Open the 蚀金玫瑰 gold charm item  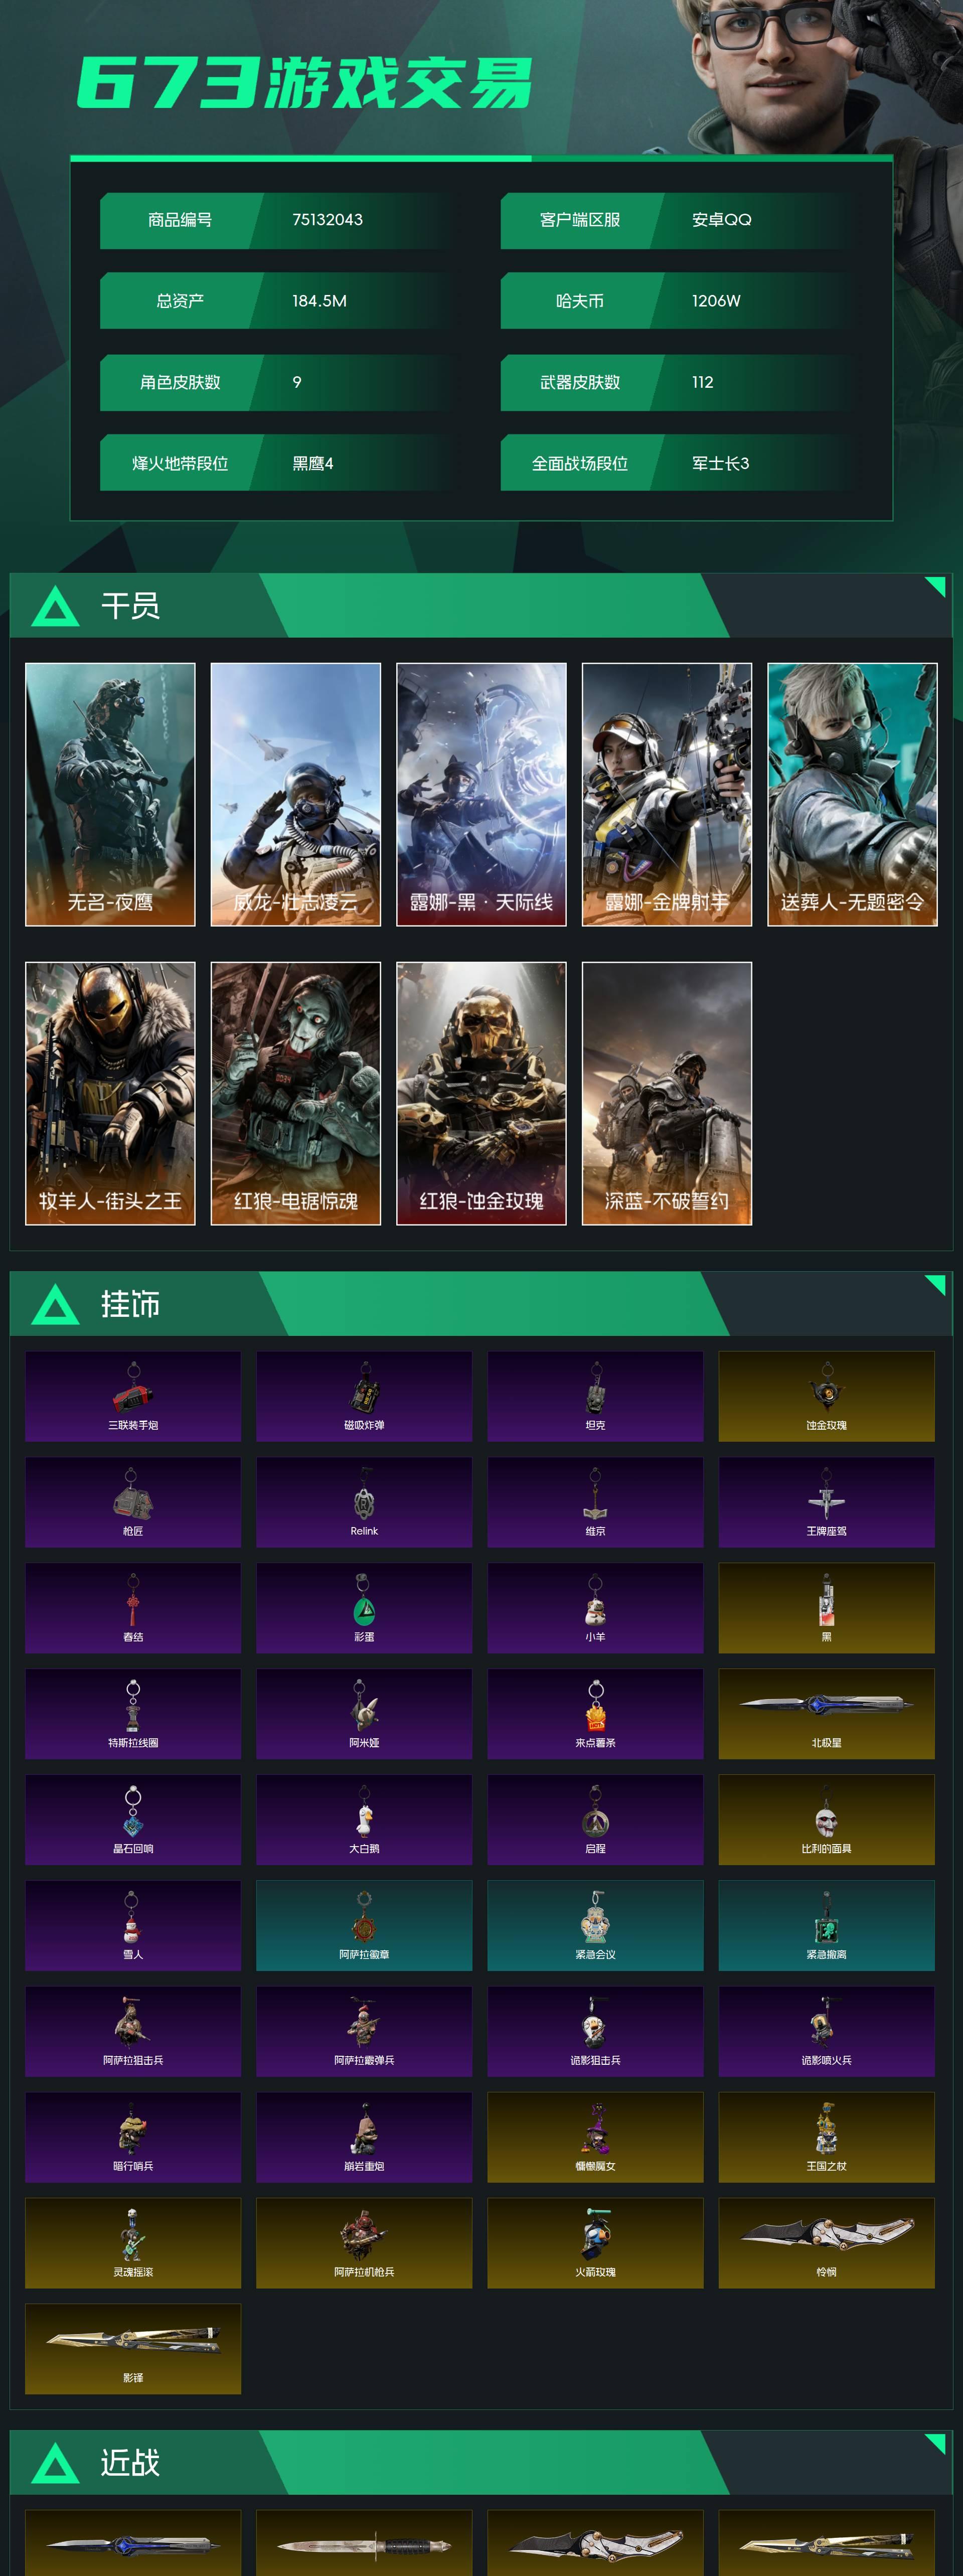(x=826, y=1396)
